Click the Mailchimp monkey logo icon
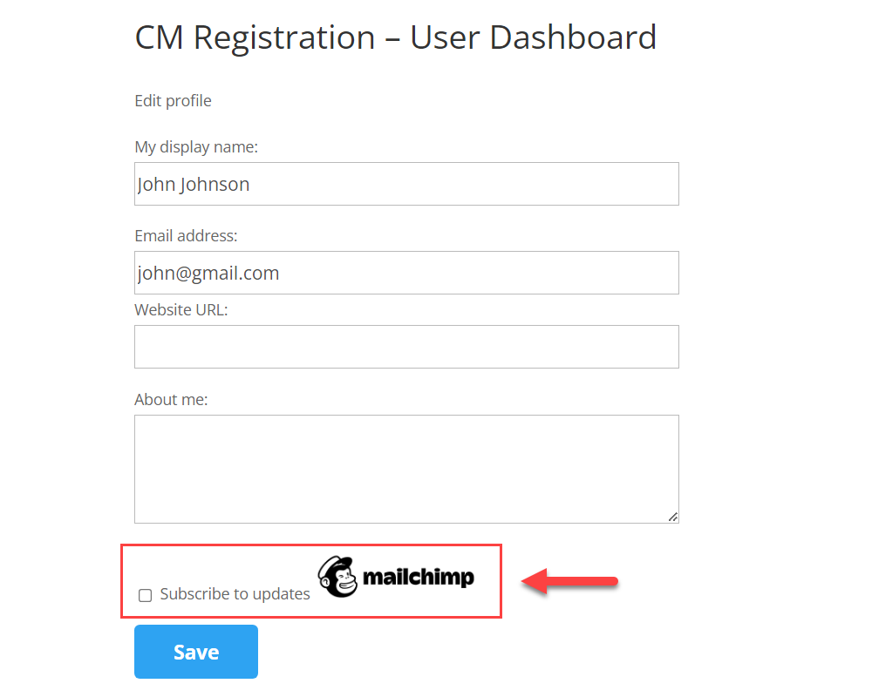This screenshot has width=872, height=697. click(338, 577)
